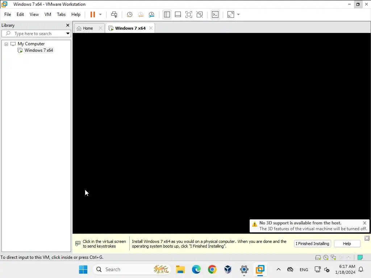Click the green message log icon

[x=360, y=257]
